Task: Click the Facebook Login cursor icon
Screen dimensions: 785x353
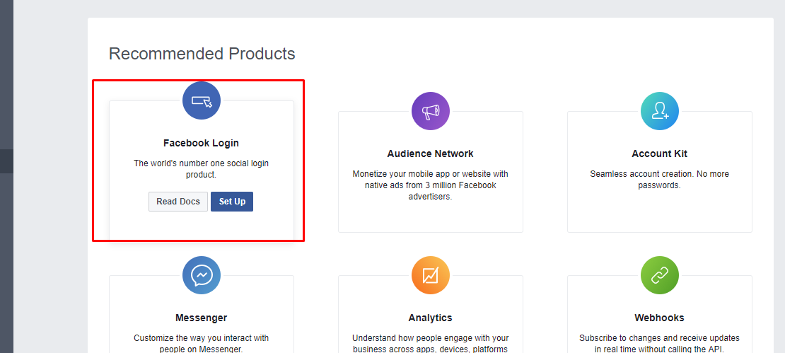Action: [x=202, y=100]
